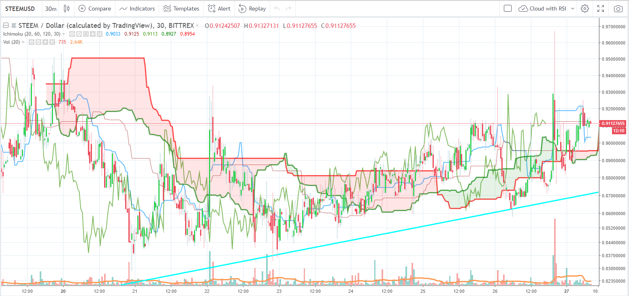Expand the Vol (20) dropdown arrow
Image resolution: width=629 pixels, height=296 pixels.
[23, 42]
